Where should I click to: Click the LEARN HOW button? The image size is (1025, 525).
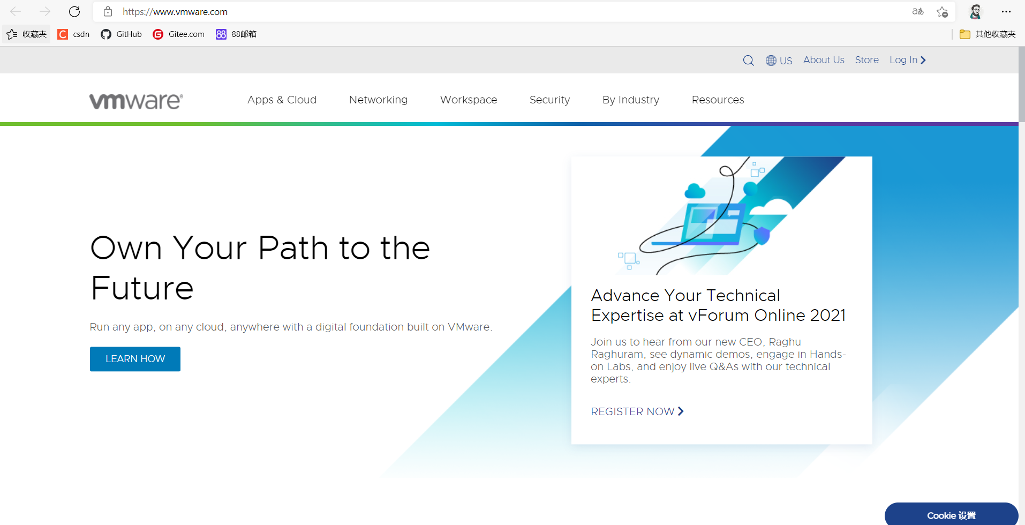(x=135, y=358)
